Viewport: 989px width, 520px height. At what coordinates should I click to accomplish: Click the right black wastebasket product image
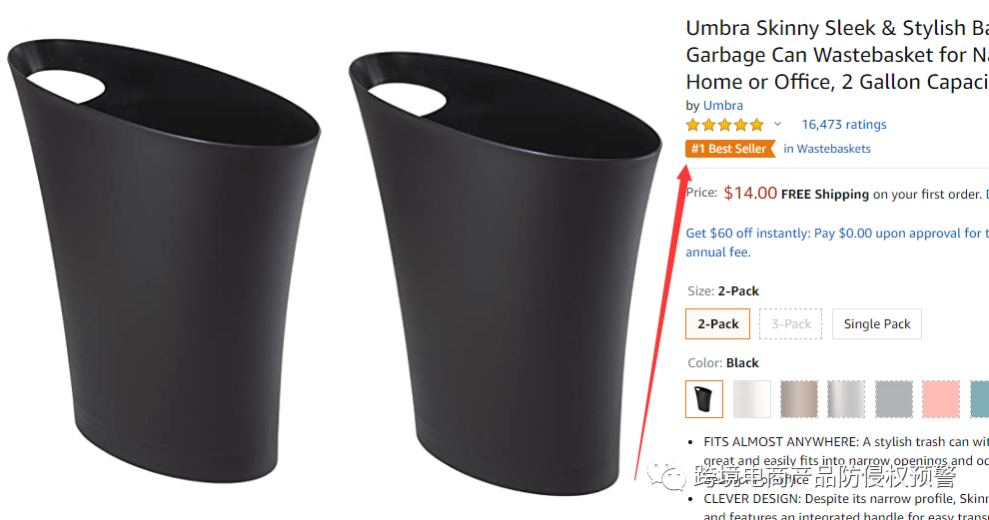[499, 269]
